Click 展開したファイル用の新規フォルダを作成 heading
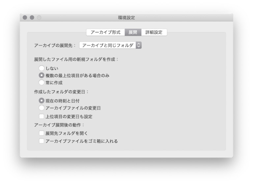The height and width of the screenshot is (184, 253). 76,59
